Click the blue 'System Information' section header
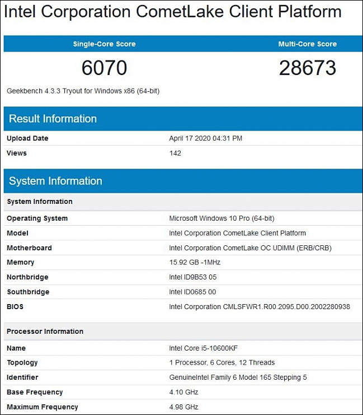The image size is (363, 415). [x=183, y=181]
